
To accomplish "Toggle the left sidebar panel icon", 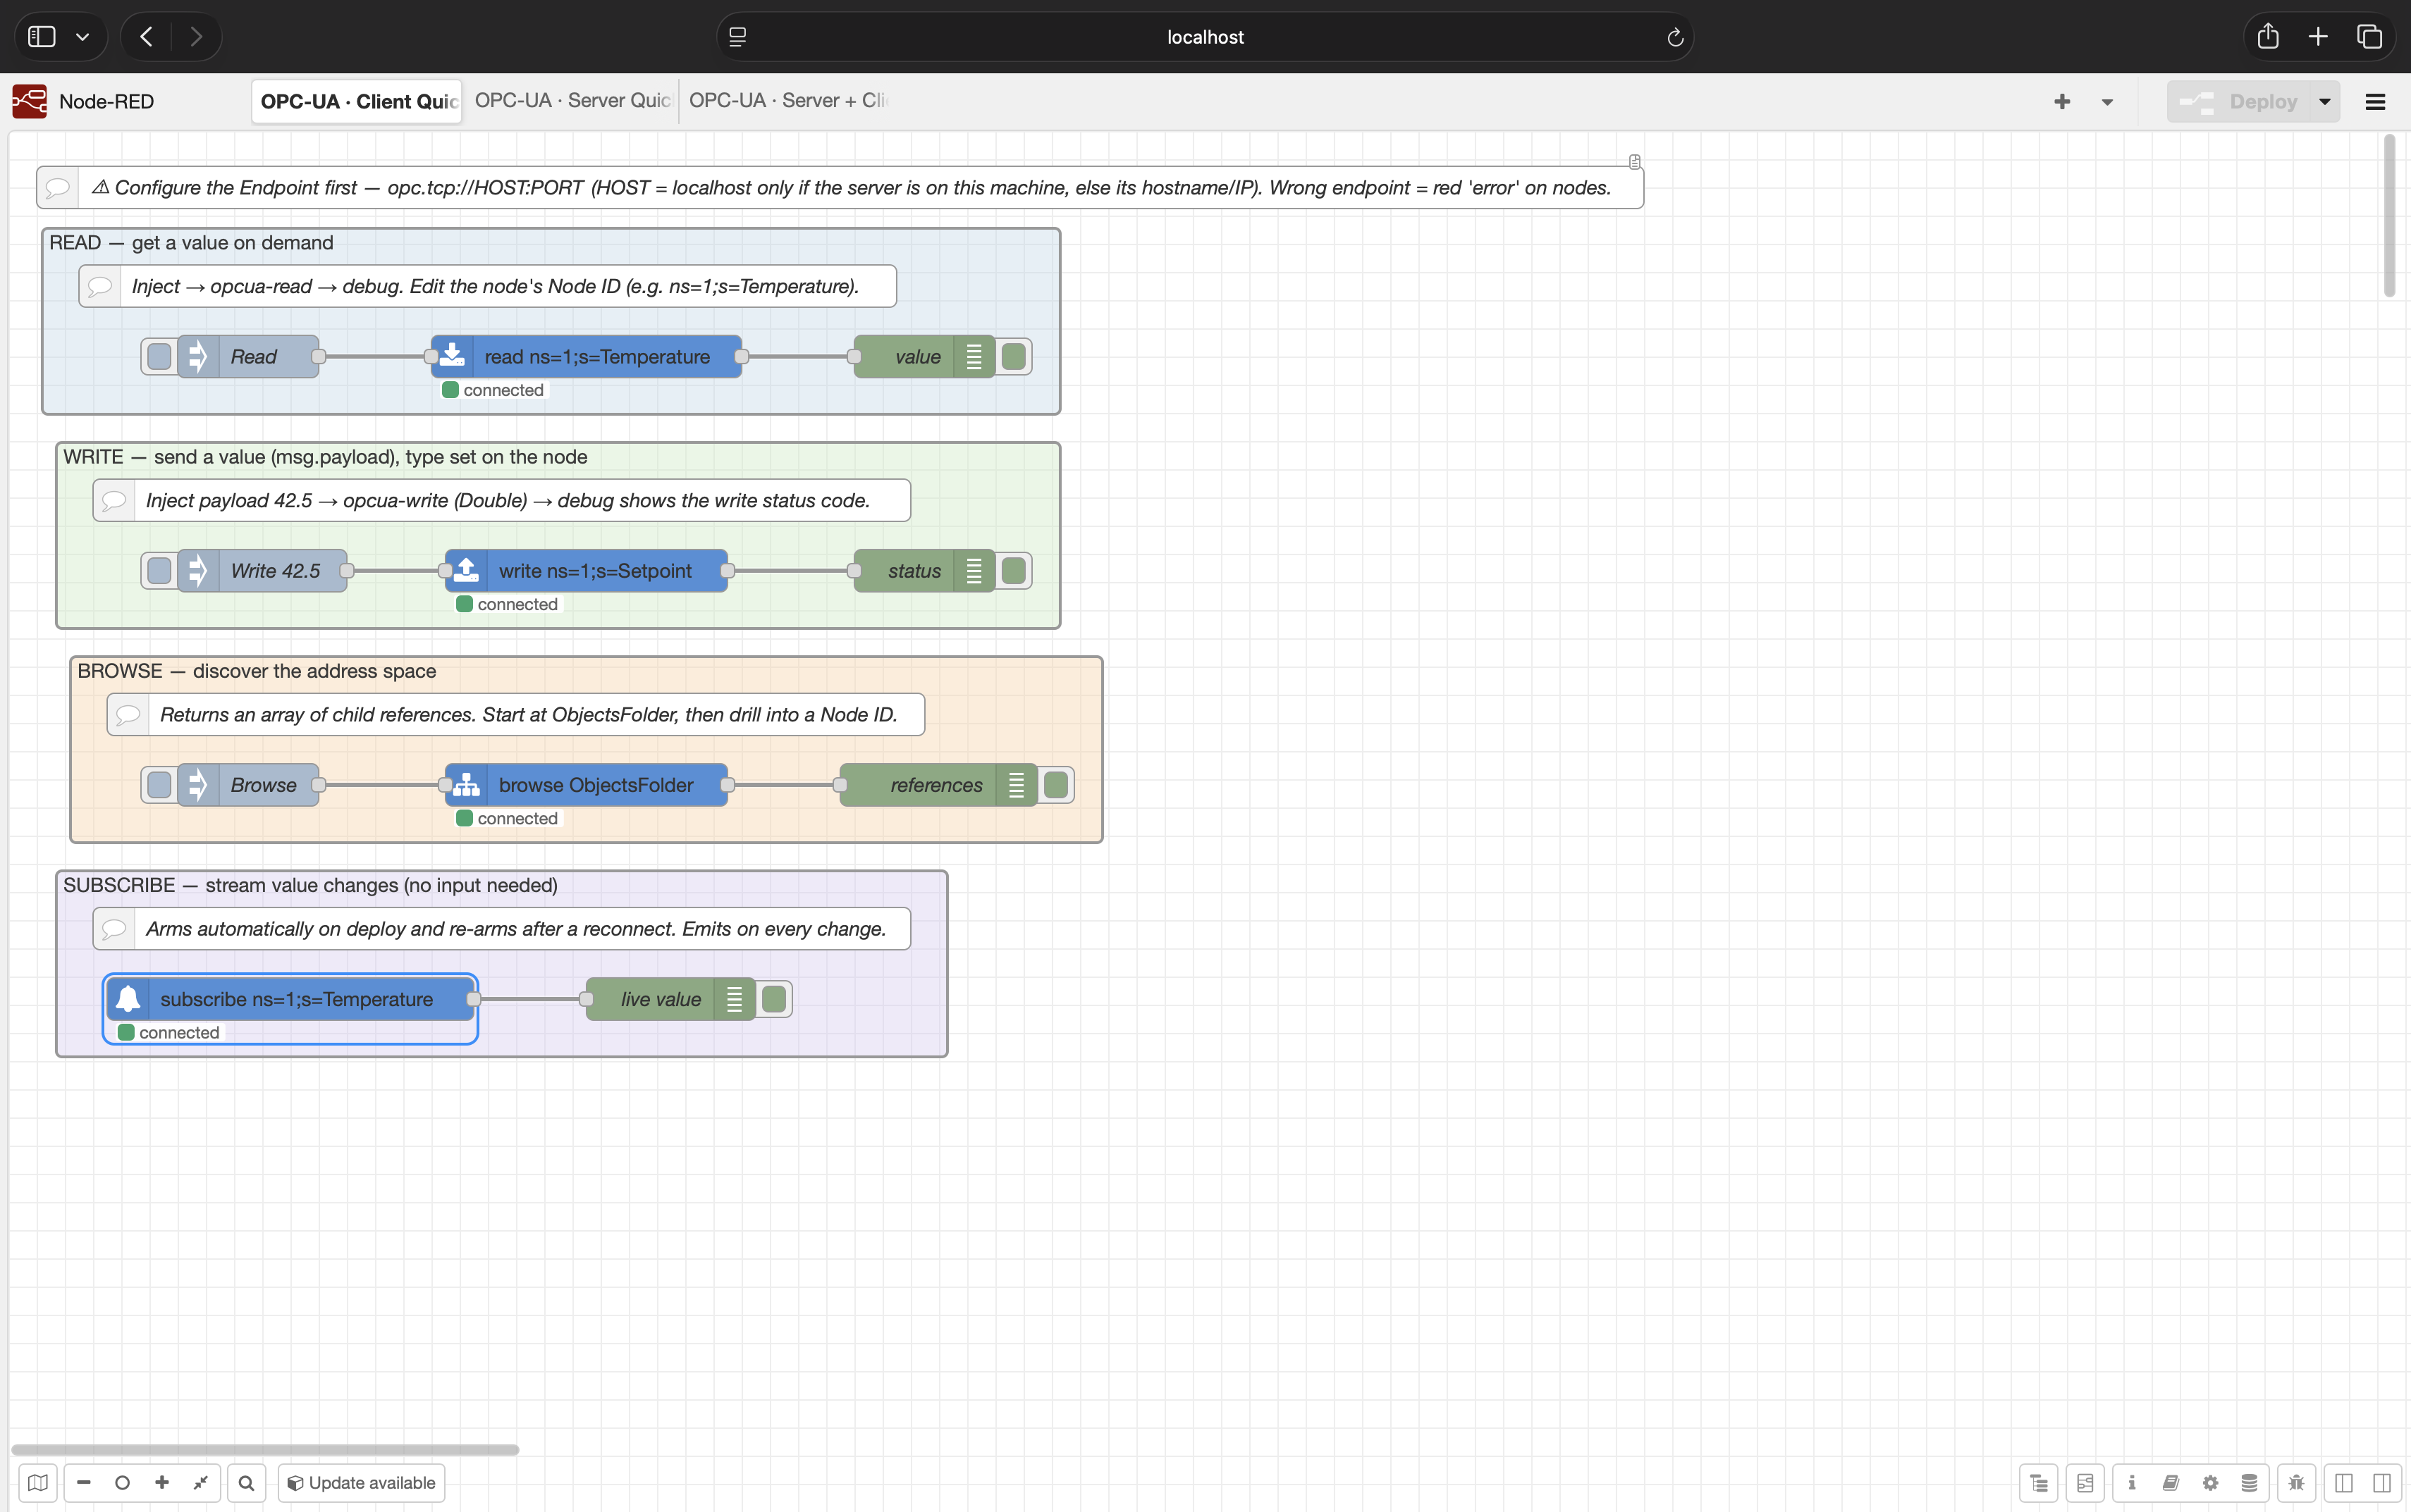I will pos(2343,1483).
